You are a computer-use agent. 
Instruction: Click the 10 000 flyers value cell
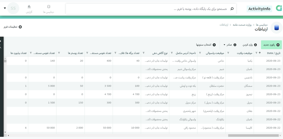127,128
